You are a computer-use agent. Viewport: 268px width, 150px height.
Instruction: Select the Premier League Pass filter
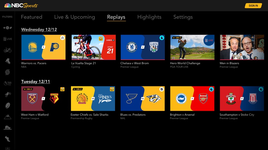tap(8, 83)
